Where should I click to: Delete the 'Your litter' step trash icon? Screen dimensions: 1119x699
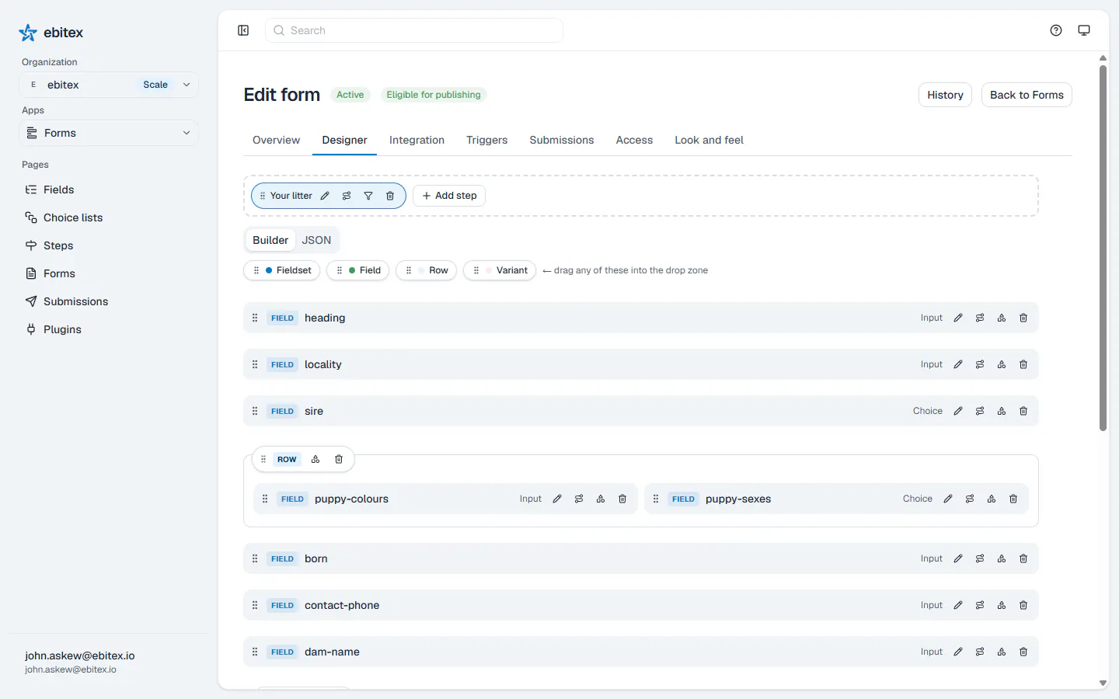tap(390, 196)
